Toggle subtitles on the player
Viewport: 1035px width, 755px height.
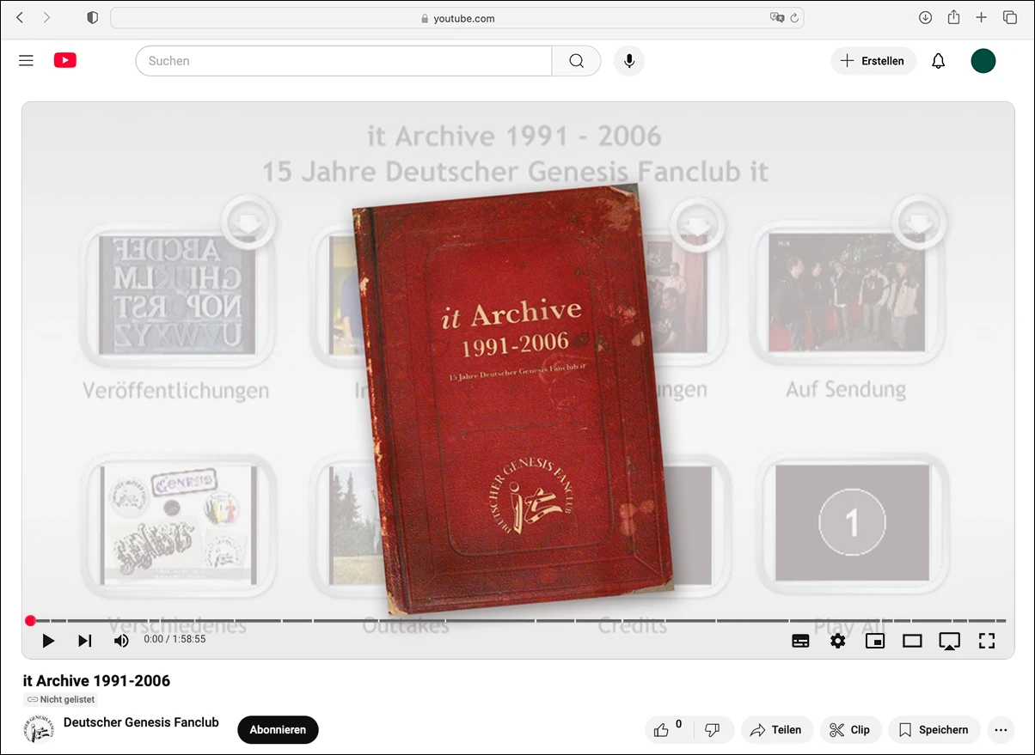coord(800,641)
